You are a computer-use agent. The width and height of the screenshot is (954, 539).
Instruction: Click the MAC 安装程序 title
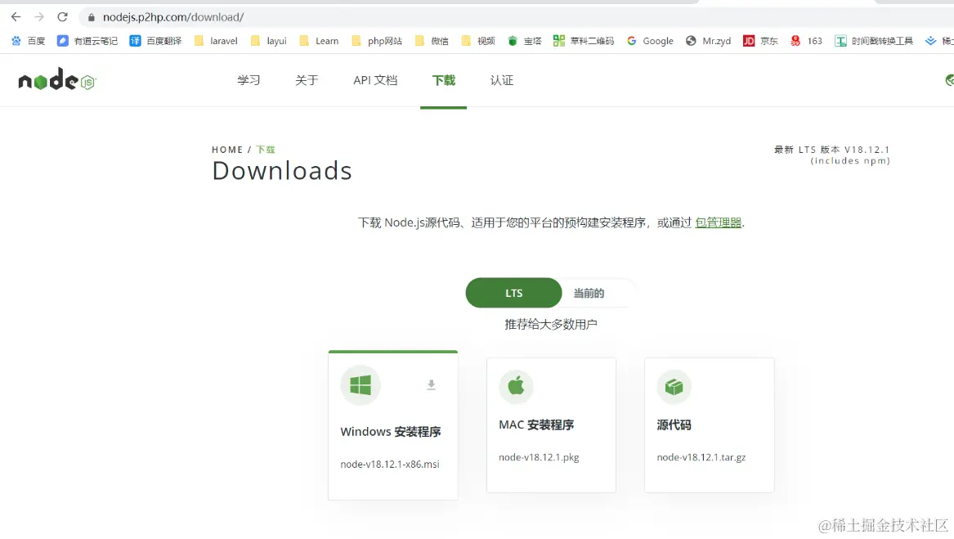click(x=536, y=424)
